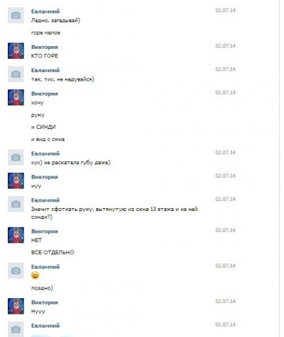Click the camera avatar of the bottom-most Евлампий message
The width and height of the screenshot is (284, 337).
(x=16, y=329)
